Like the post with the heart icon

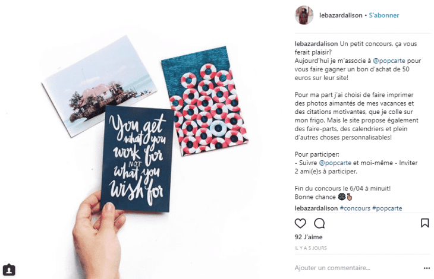[x=300, y=223]
